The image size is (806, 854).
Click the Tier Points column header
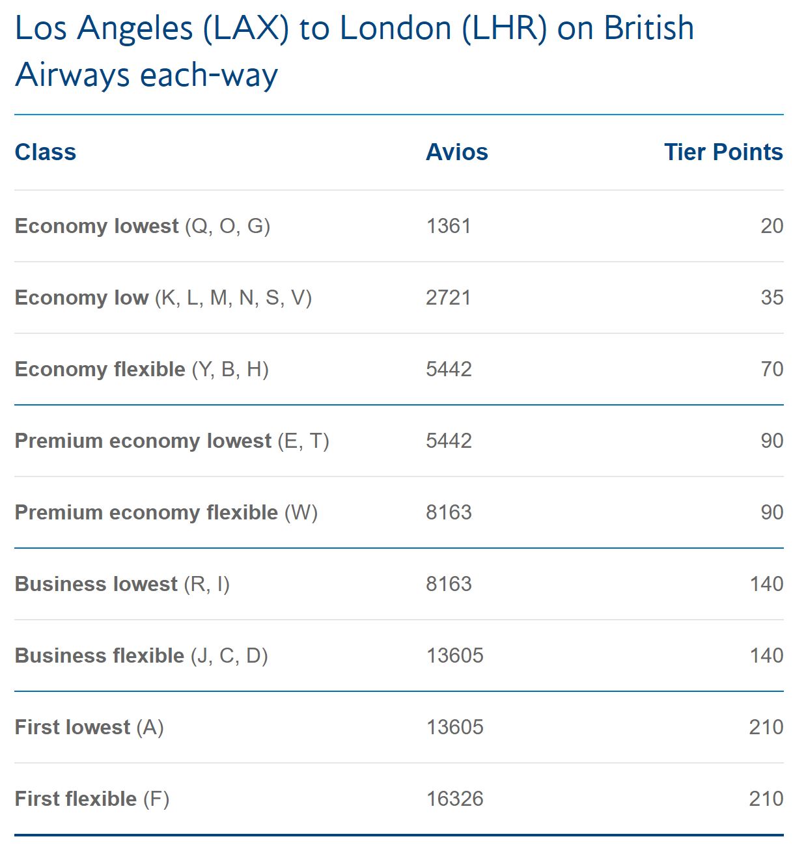click(x=723, y=152)
